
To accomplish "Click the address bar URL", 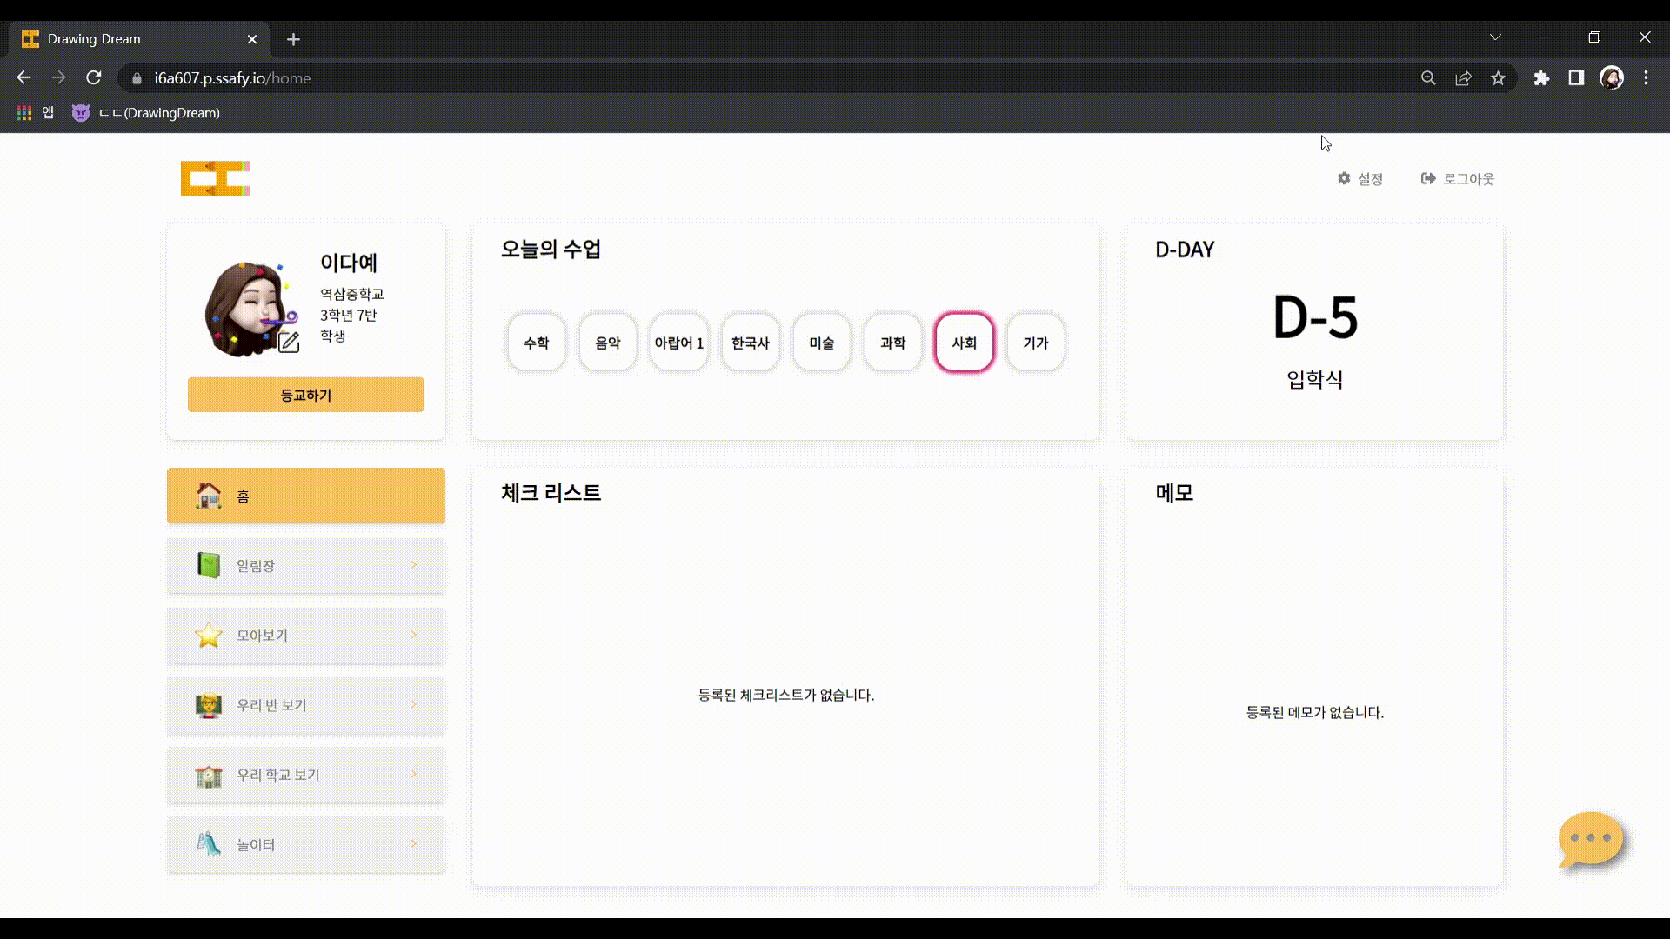I will coord(232,78).
